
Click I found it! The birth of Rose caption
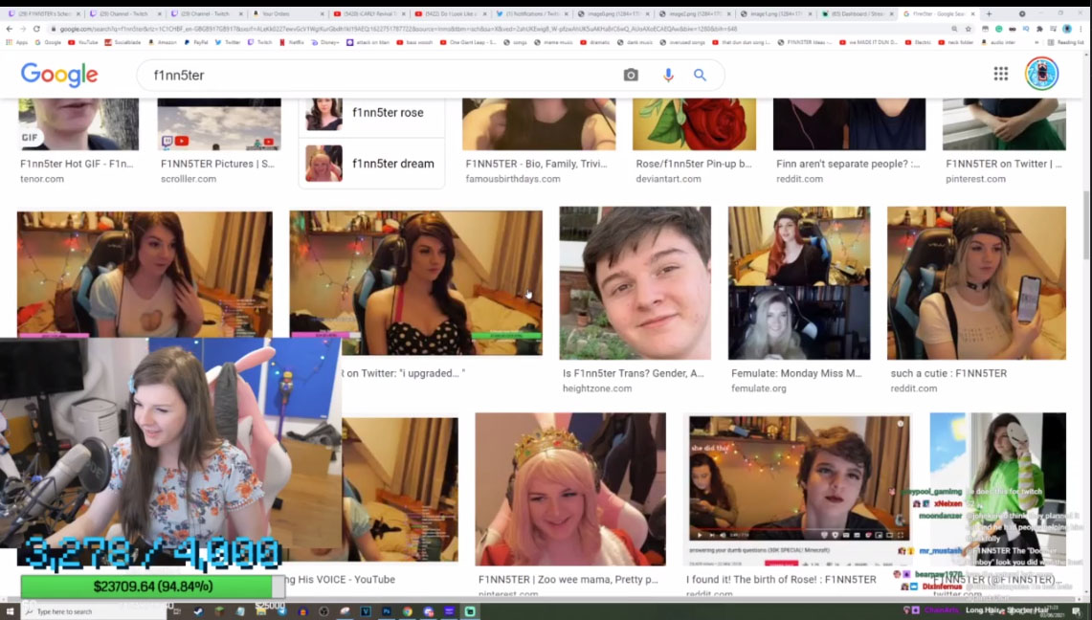point(781,579)
